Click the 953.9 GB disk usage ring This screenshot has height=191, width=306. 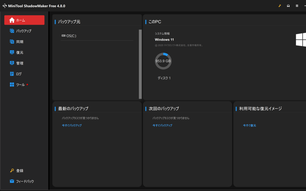(x=163, y=61)
